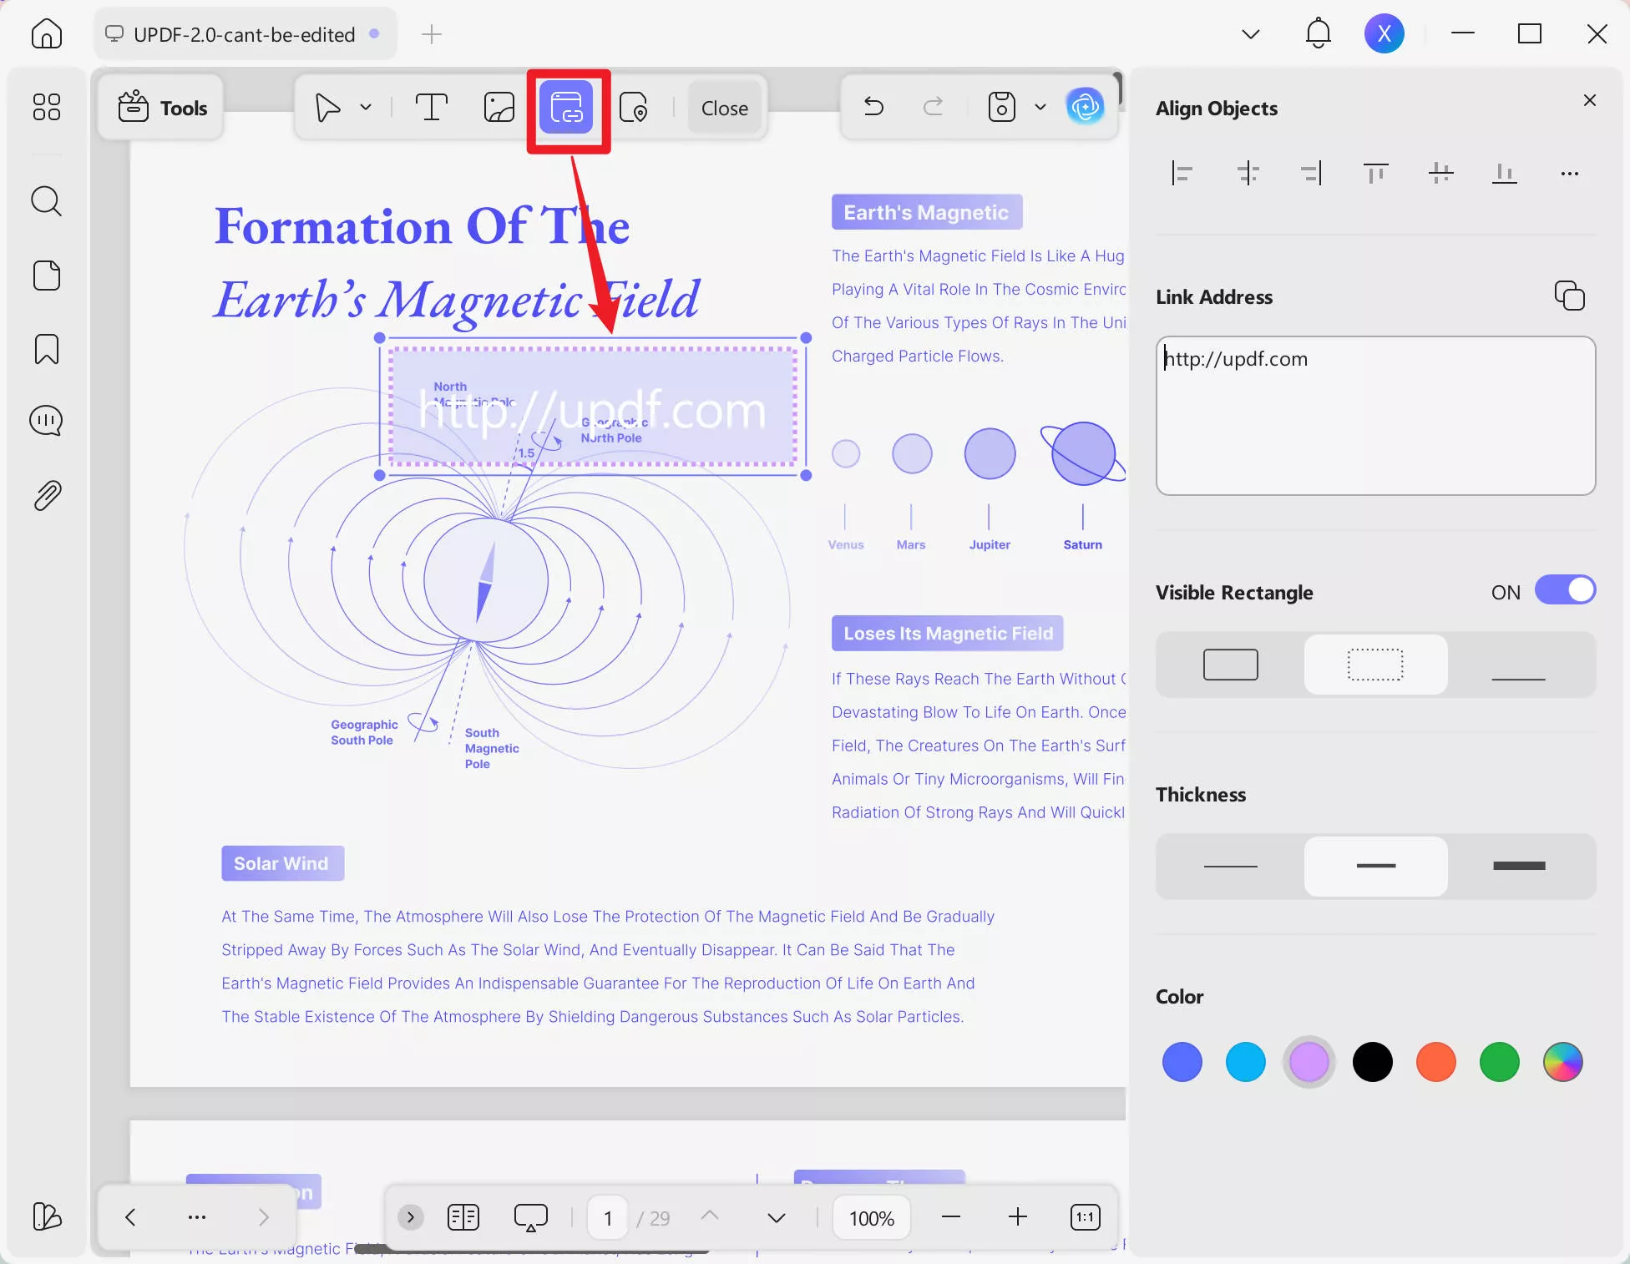
Task: Pick the orange color swatch
Action: [1435, 1062]
